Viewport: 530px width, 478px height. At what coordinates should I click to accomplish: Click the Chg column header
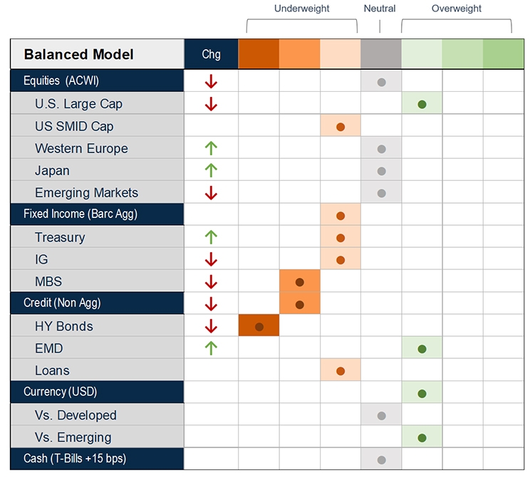[x=212, y=53]
